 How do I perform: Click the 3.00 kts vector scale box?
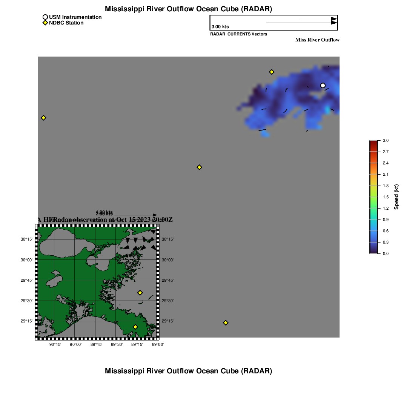[x=274, y=23]
